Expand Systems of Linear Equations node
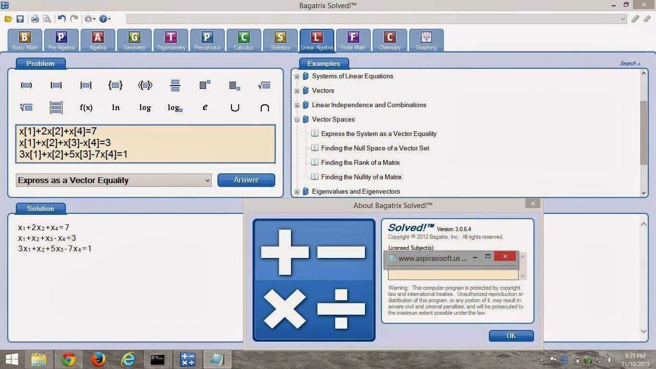656x369 pixels. (297, 76)
